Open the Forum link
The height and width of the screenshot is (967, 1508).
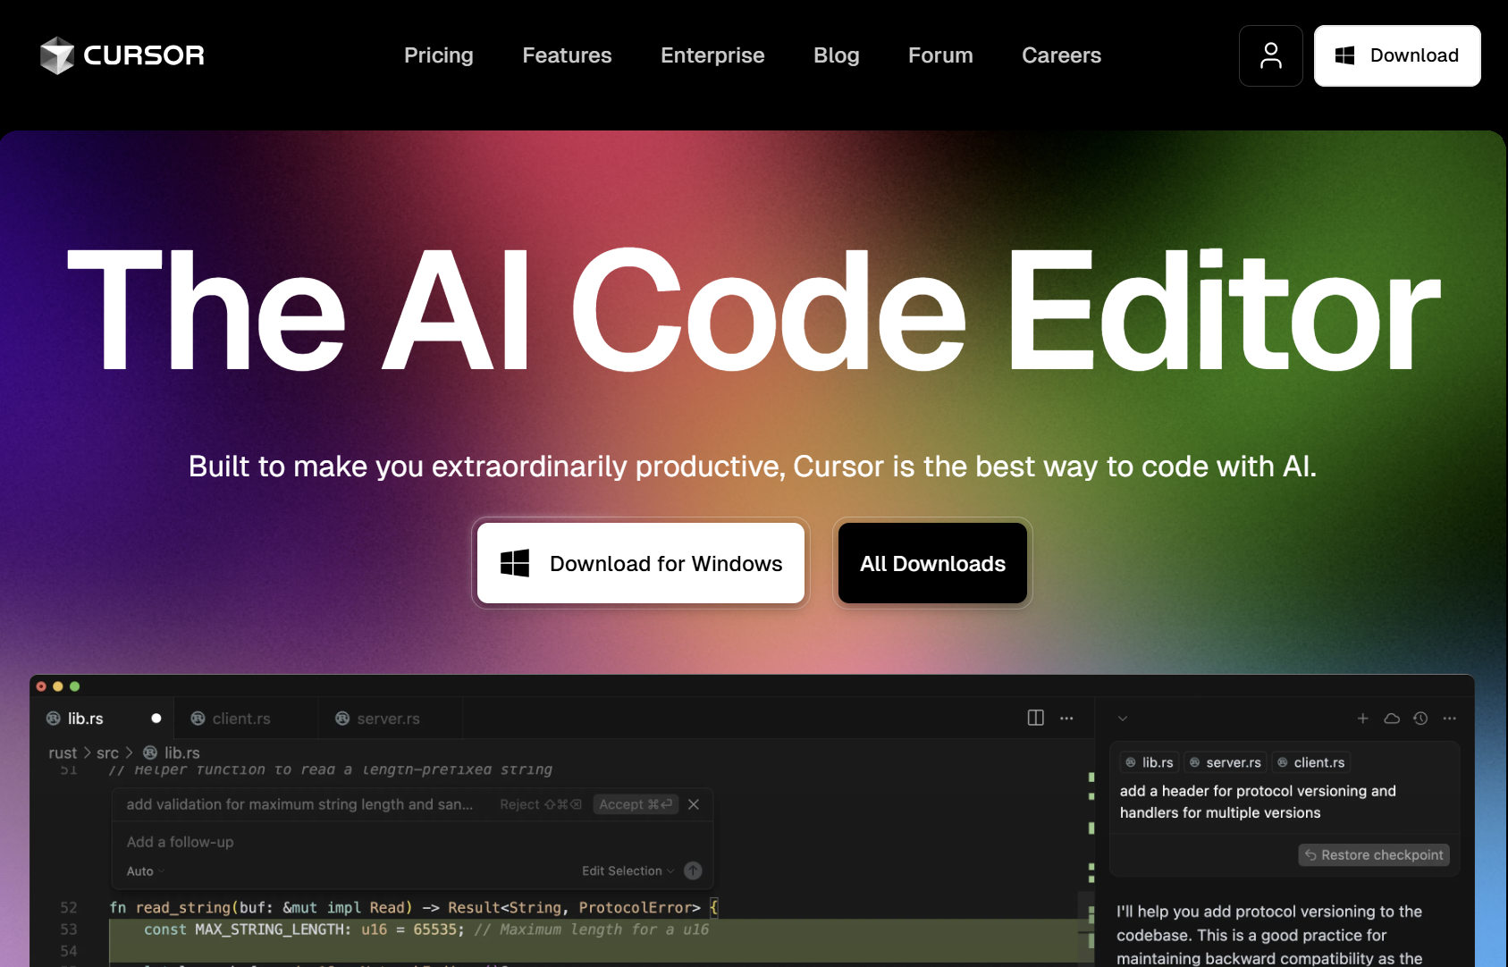point(940,55)
